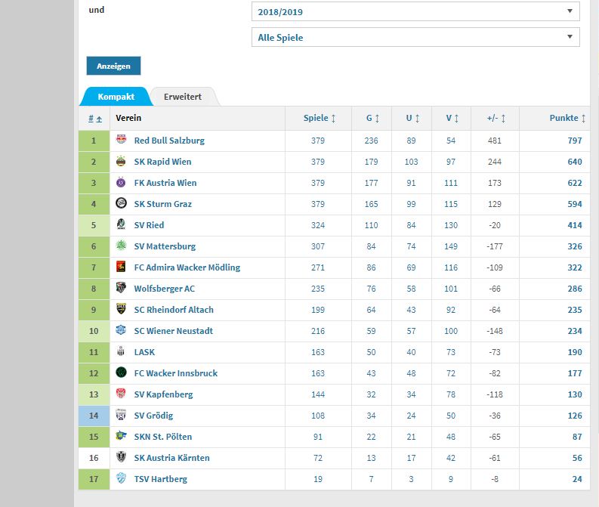Click the Anzeigen button
The height and width of the screenshot is (507, 599).
coord(113,66)
